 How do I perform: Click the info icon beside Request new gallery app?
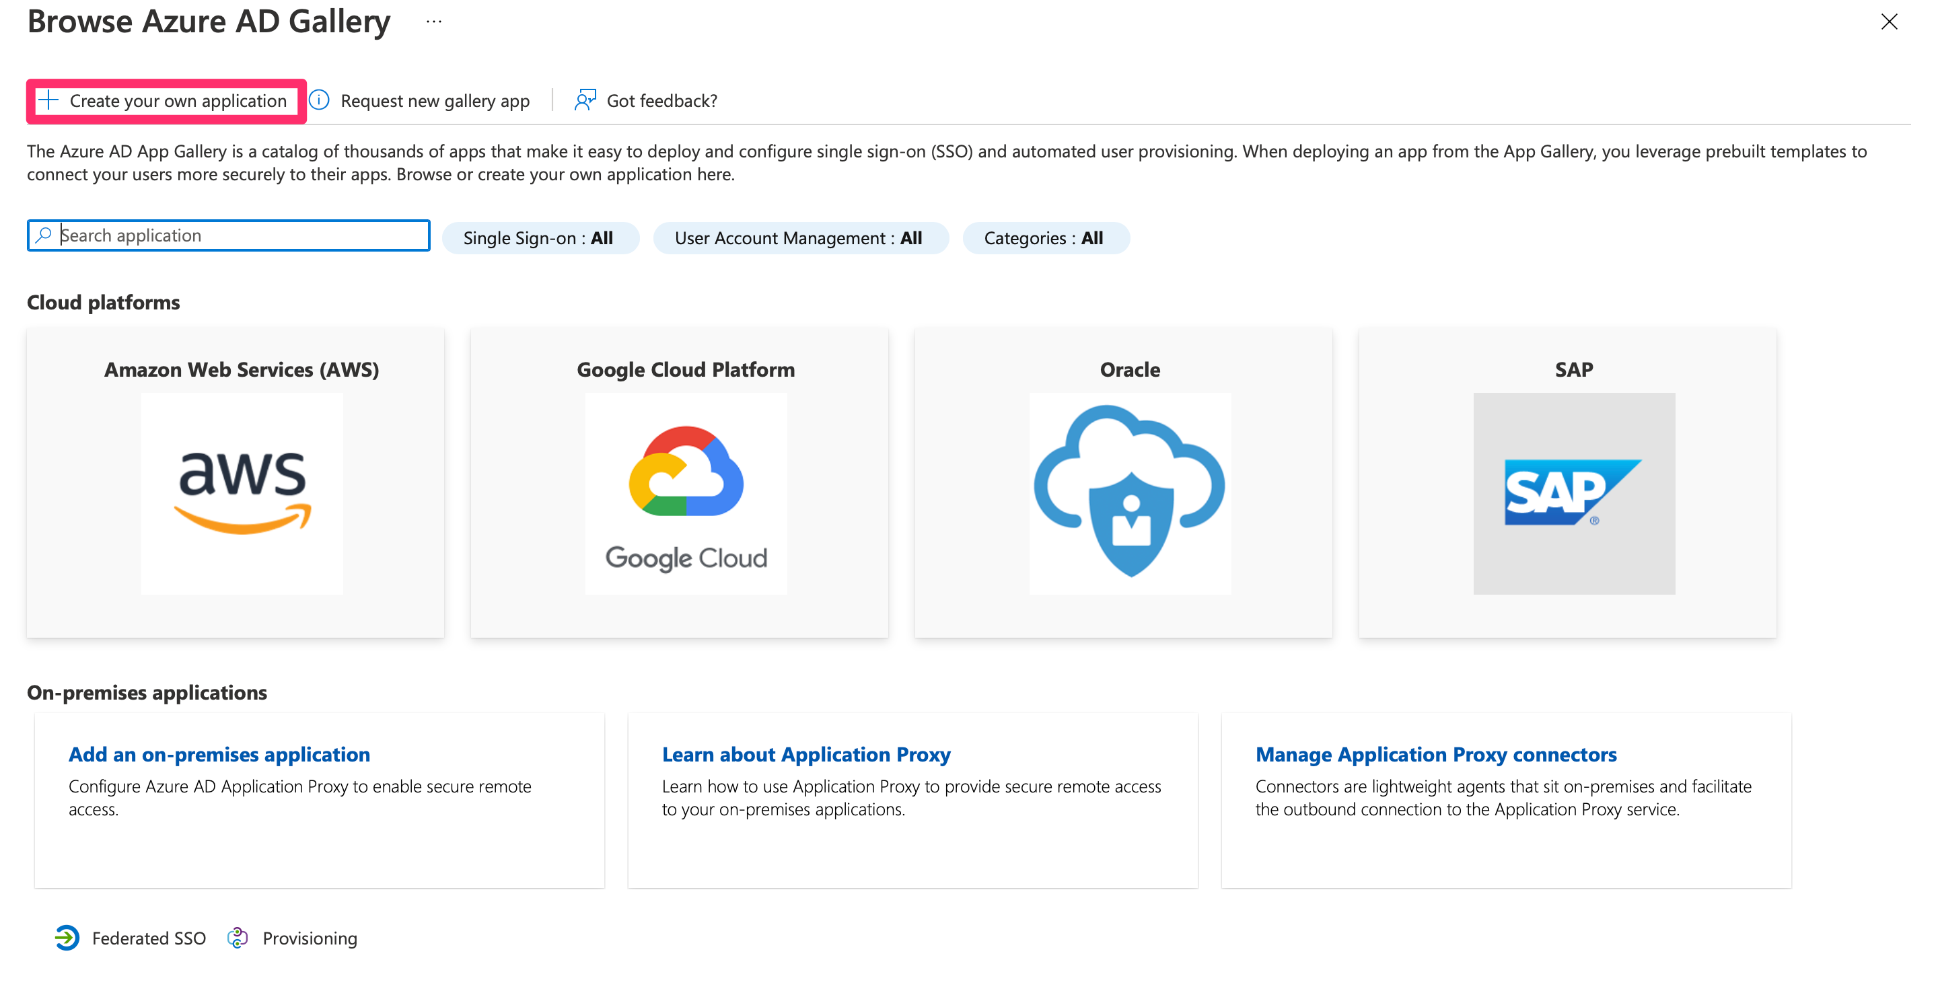tap(319, 100)
